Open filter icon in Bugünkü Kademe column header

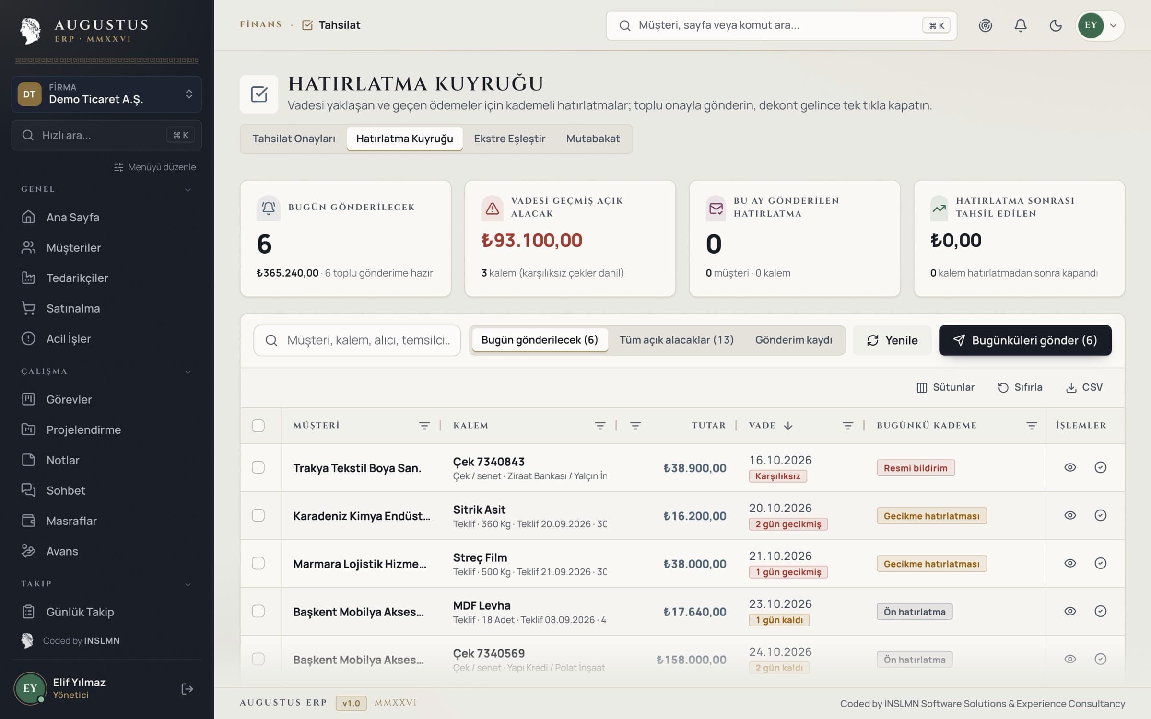click(1032, 426)
